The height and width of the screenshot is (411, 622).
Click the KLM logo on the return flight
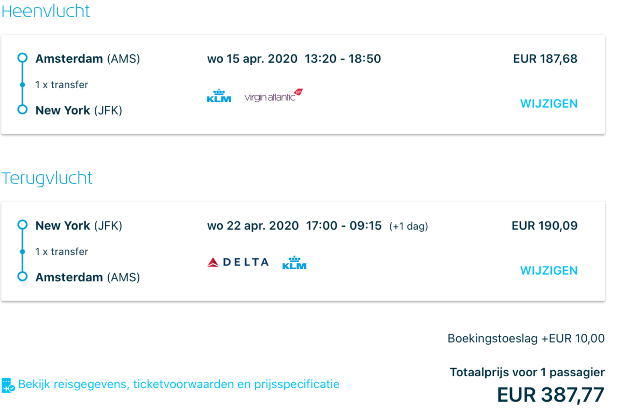click(x=294, y=263)
